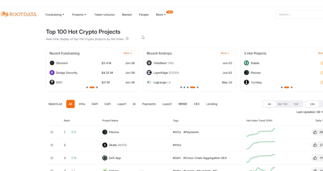The height and width of the screenshot is (171, 323).
Task: Click the Plasma logo in Hot Projects card
Action: pos(246,73)
